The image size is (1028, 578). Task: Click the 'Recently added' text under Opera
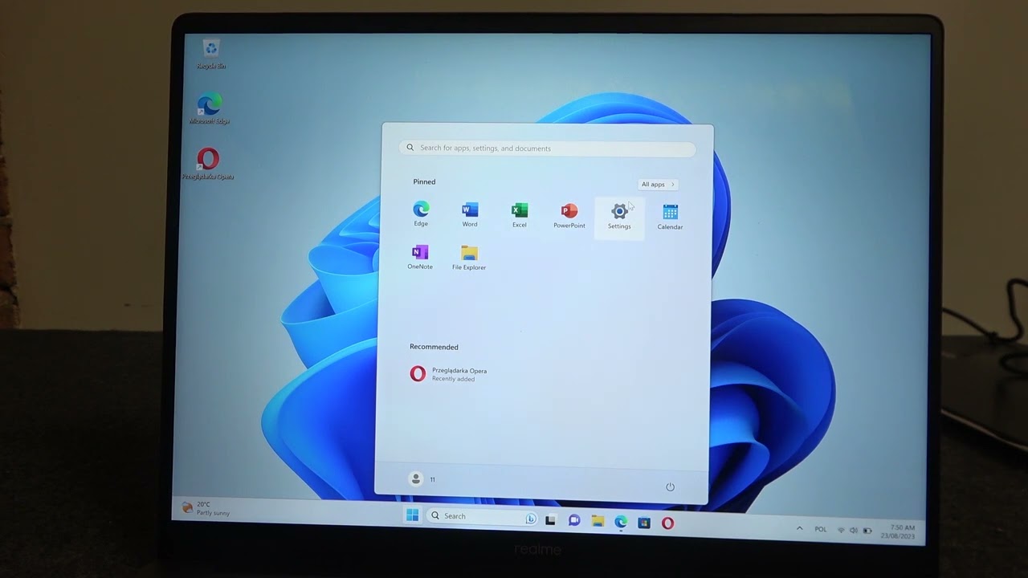click(453, 379)
